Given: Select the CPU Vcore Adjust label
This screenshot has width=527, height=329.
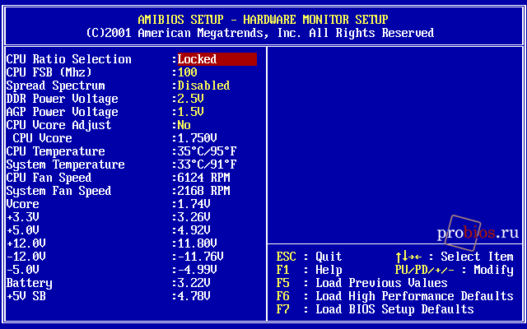Looking at the screenshot, I should 58,125.
